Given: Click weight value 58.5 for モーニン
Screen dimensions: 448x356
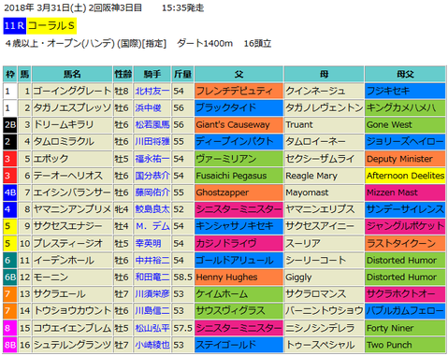Looking at the screenshot, I should pos(182,277).
